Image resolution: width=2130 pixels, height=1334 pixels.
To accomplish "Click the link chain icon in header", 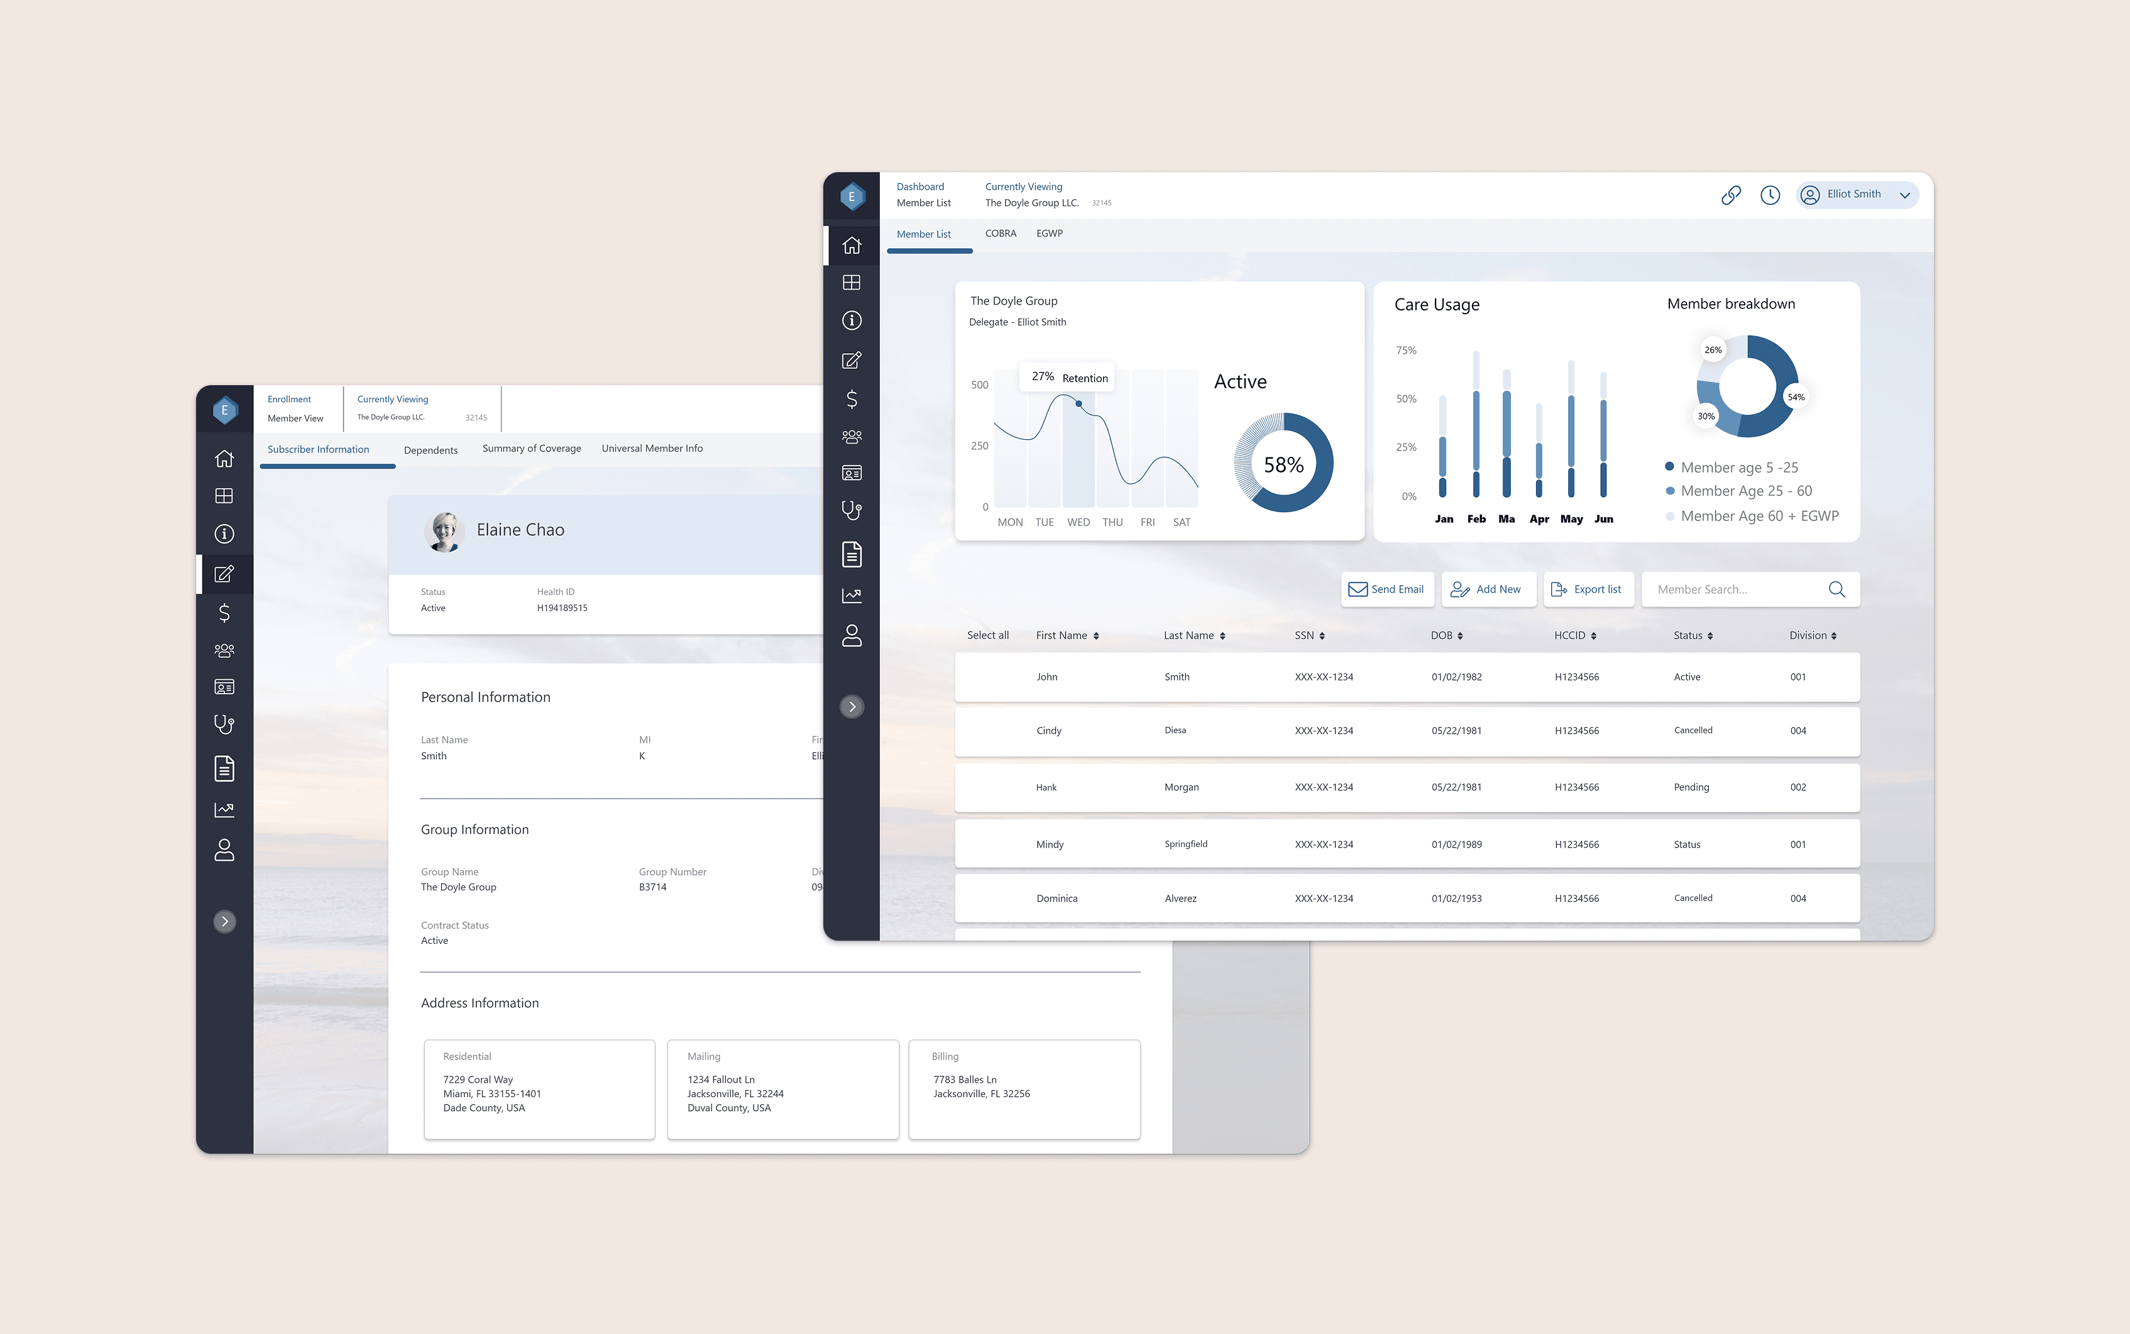I will point(1730,195).
